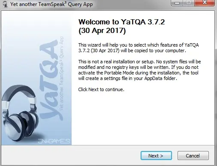The width and height of the screenshot is (217, 166).
Task: Click the 'Click Next to continue.' text
Action: (101, 89)
